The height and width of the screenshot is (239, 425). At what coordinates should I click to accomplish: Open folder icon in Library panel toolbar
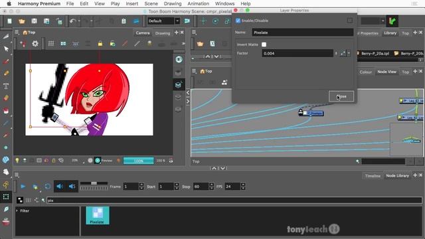point(200,44)
